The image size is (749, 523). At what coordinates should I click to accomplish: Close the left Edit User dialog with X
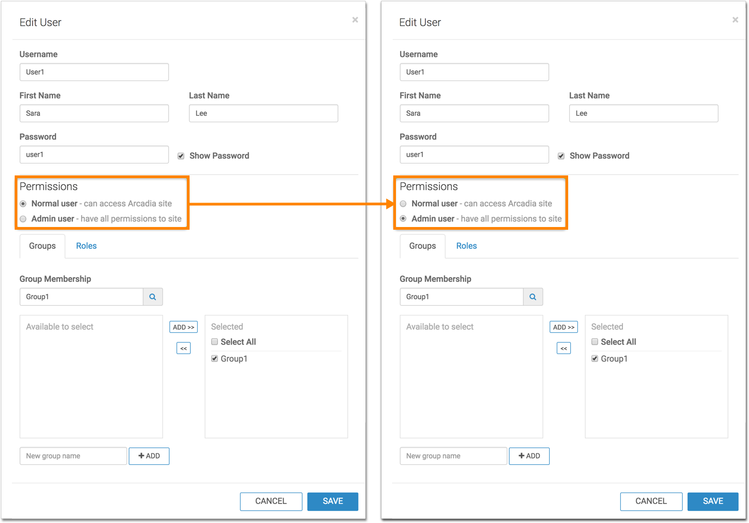355,20
